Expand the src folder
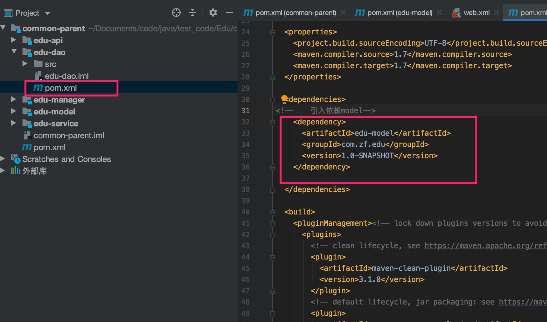 [x=25, y=64]
